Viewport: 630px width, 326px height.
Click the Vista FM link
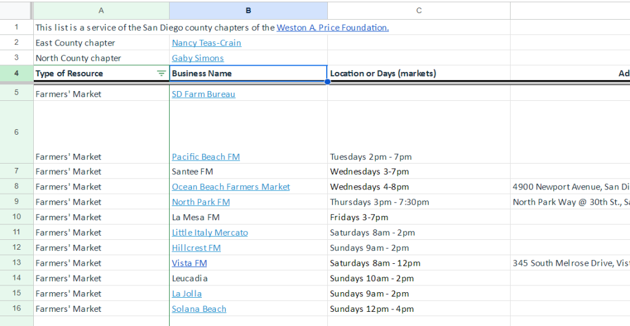[x=189, y=263]
